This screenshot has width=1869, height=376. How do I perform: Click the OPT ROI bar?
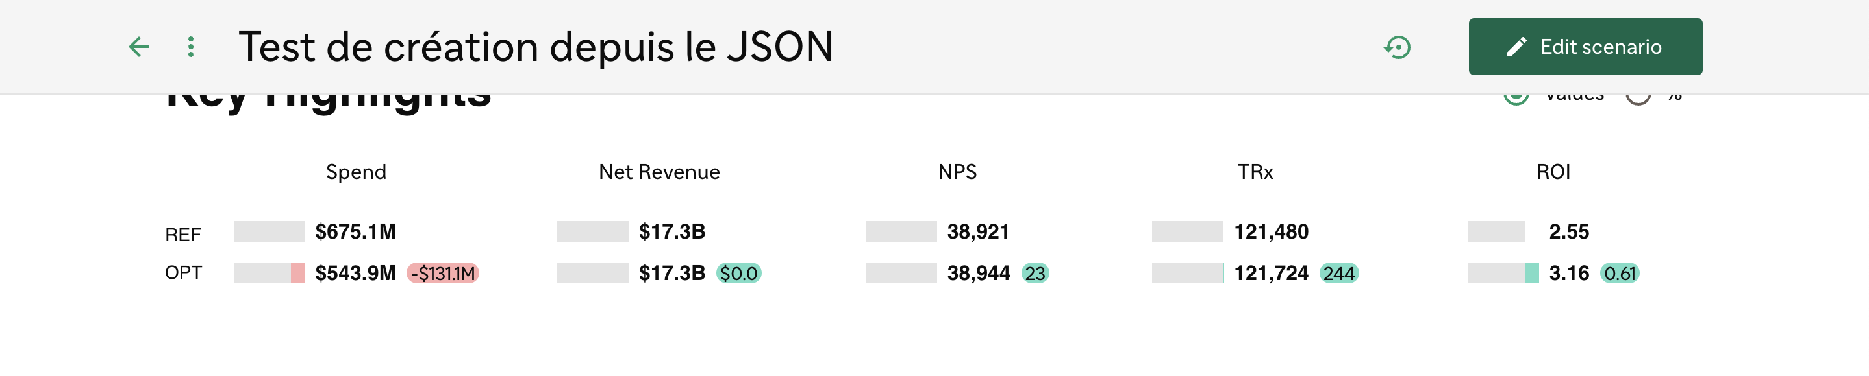tap(1503, 273)
